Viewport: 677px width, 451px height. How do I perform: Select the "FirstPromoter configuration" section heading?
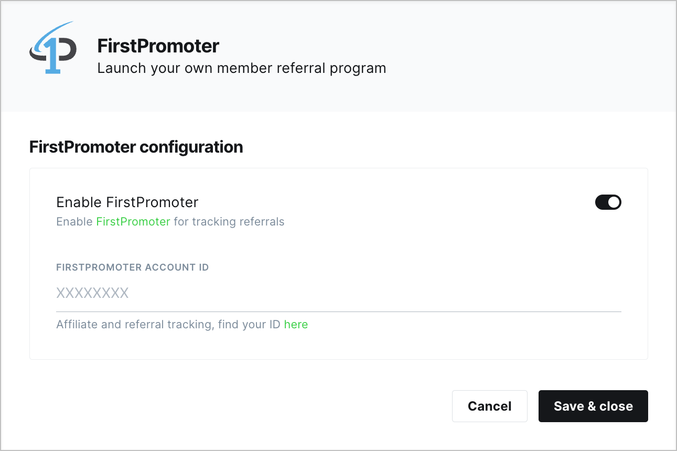(136, 147)
